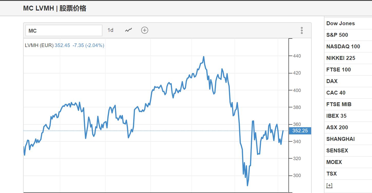View the CAC 40 index
The width and height of the screenshot is (372, 193).
coord(336,93)
